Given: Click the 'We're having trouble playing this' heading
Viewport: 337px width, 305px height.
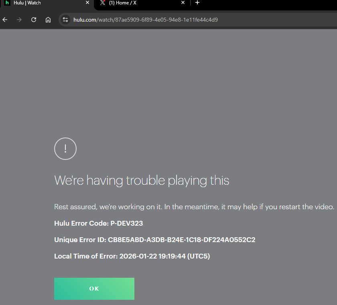Looking at the screenshot, I should (142, 180).
